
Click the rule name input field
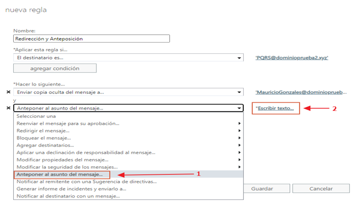pos(92,39)
